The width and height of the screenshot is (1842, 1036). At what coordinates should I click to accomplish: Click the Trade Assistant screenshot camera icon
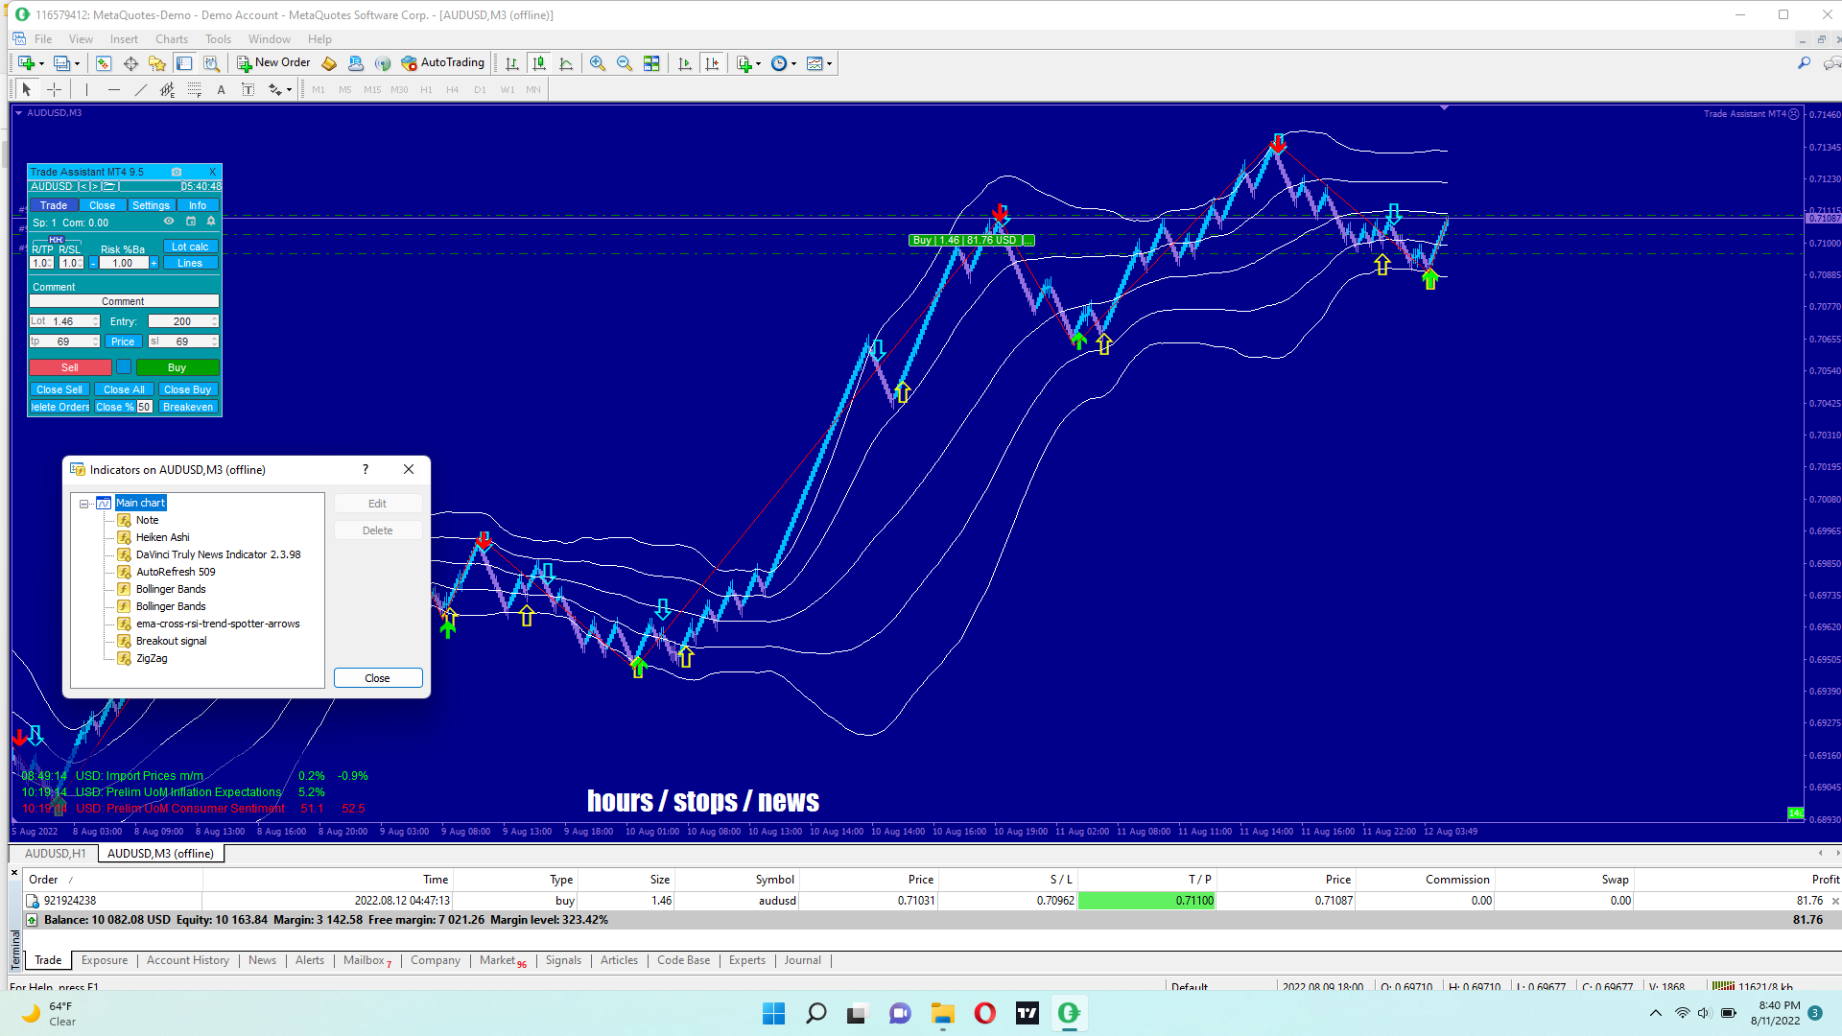[x=177, y=172]
